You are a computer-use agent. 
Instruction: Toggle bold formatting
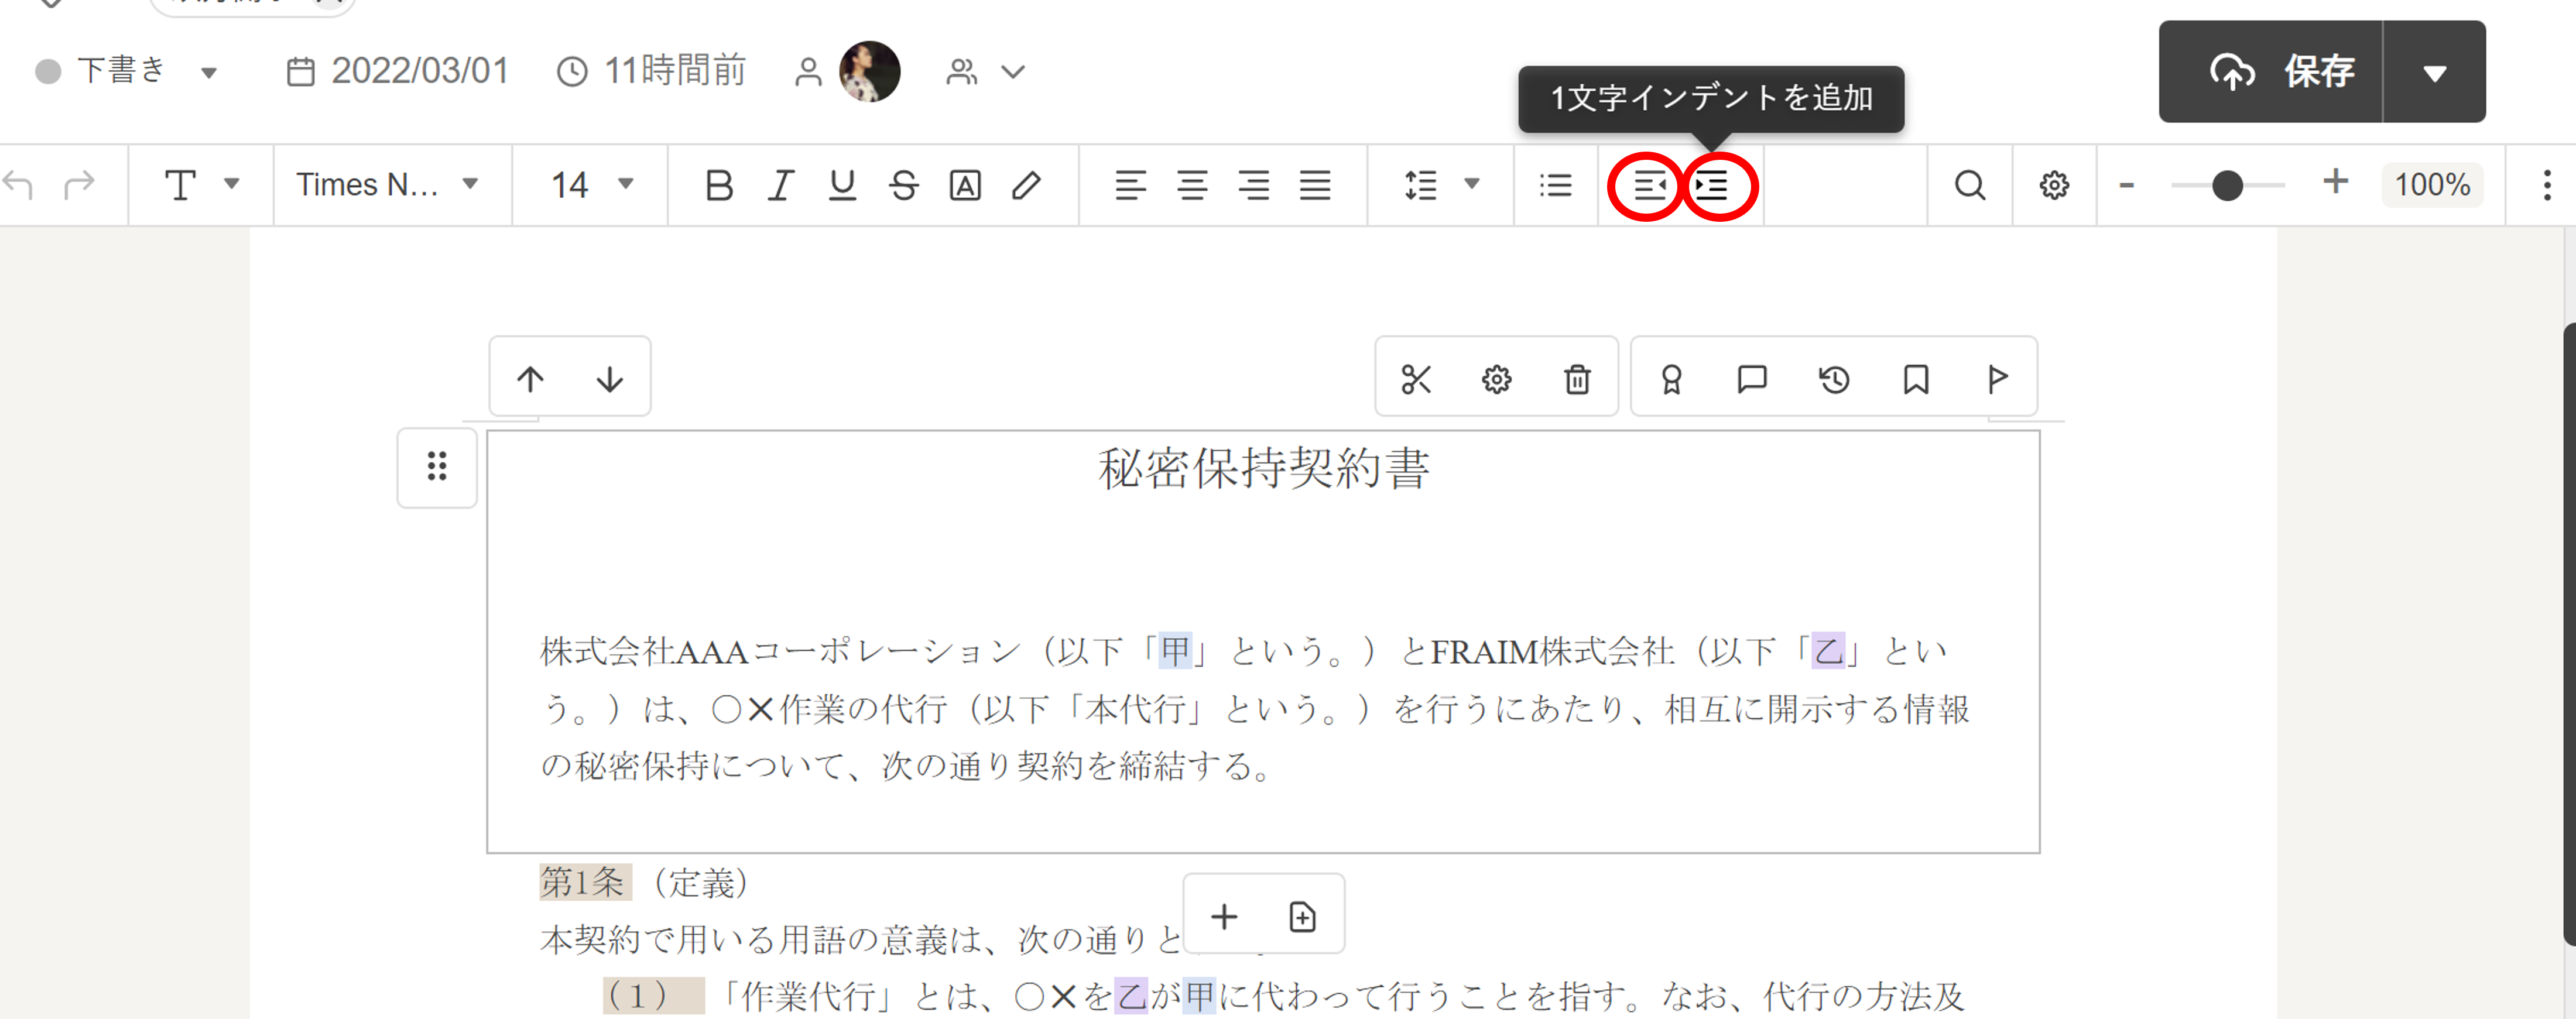718,185
